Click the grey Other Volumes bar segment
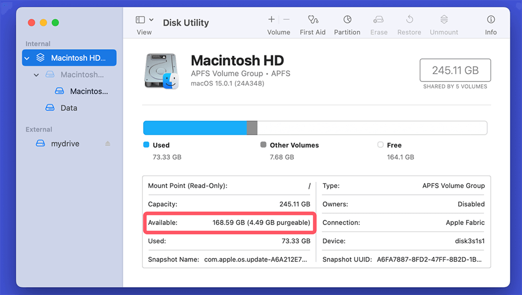 point(252,128)
